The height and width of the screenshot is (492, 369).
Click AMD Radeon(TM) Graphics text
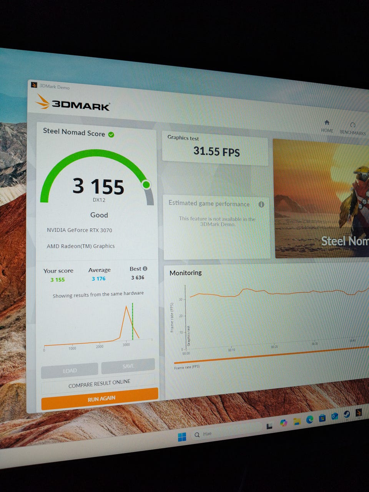pos(81,246)
